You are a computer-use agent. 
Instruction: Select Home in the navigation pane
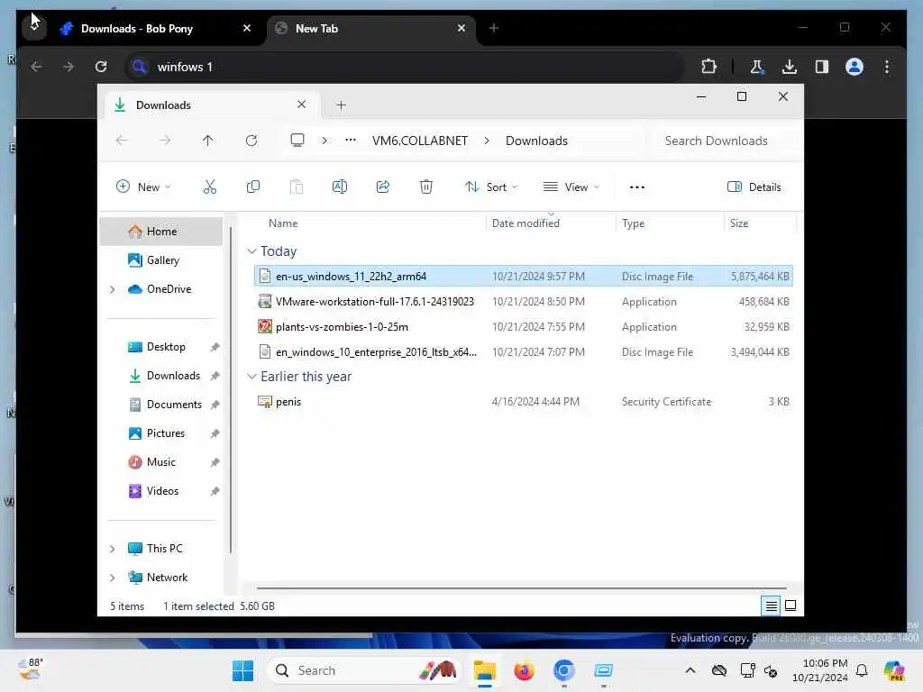click(161, 232)
